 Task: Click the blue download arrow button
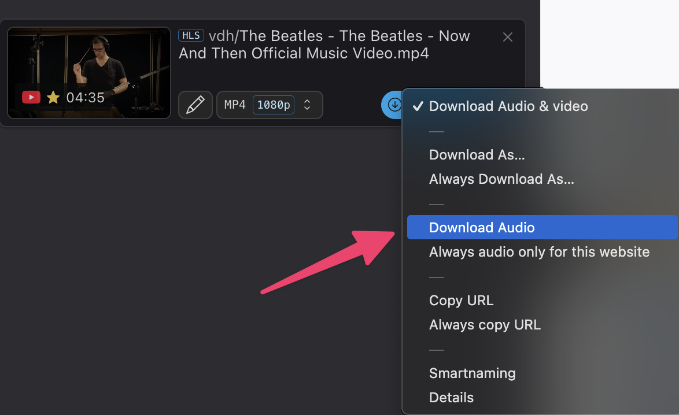[x=392, y=105]
